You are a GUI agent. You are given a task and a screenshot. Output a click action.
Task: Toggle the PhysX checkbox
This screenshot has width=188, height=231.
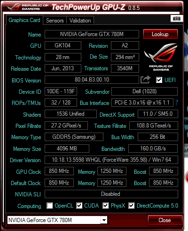(105, 206)
